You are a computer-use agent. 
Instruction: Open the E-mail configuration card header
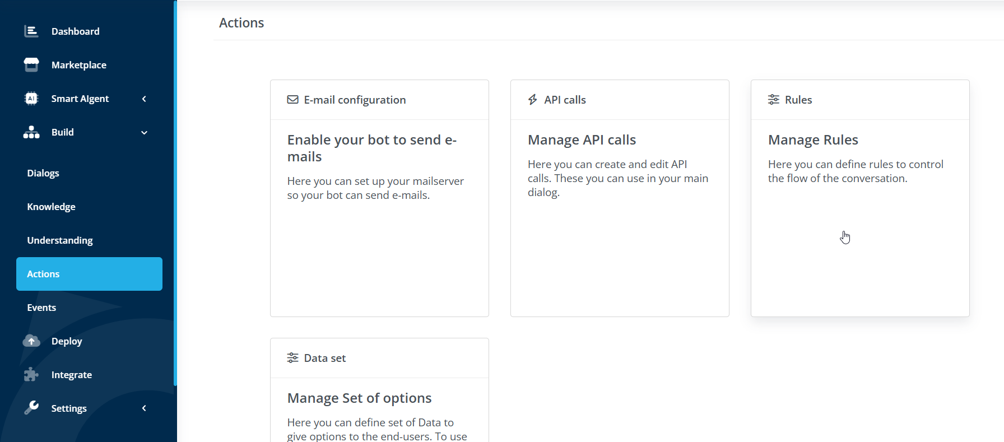click(x=379, y=100)
